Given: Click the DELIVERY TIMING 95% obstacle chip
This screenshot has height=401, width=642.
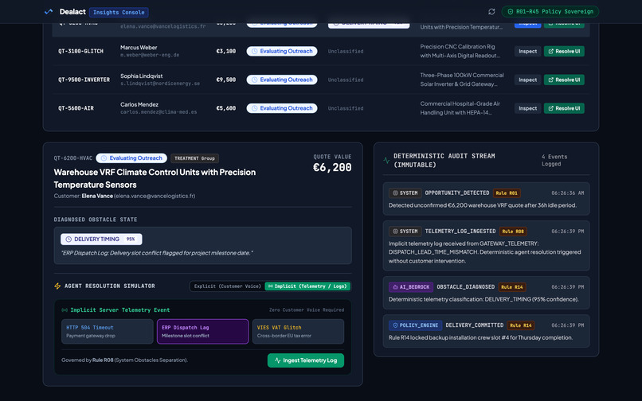Looking at the screenshot, I should [101, 239].
